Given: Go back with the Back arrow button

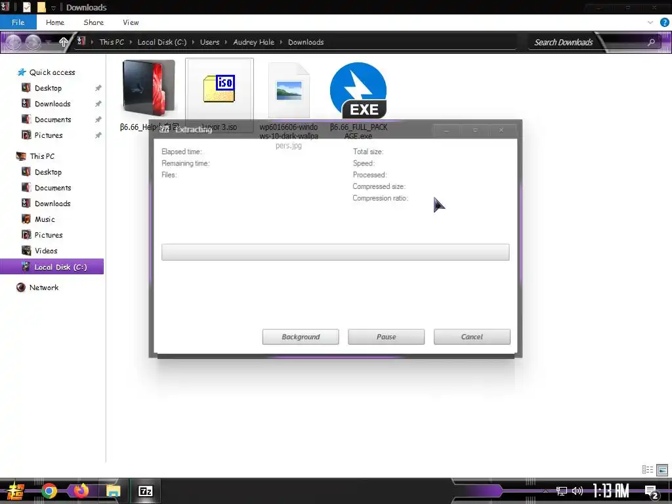Looking at the screenshot, I should 13,42.
